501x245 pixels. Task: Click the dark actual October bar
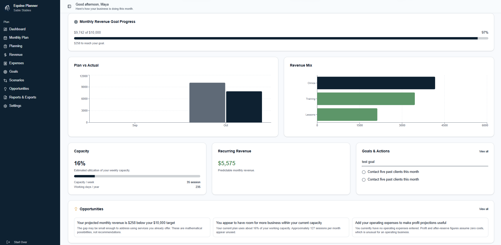coord(244,107)
